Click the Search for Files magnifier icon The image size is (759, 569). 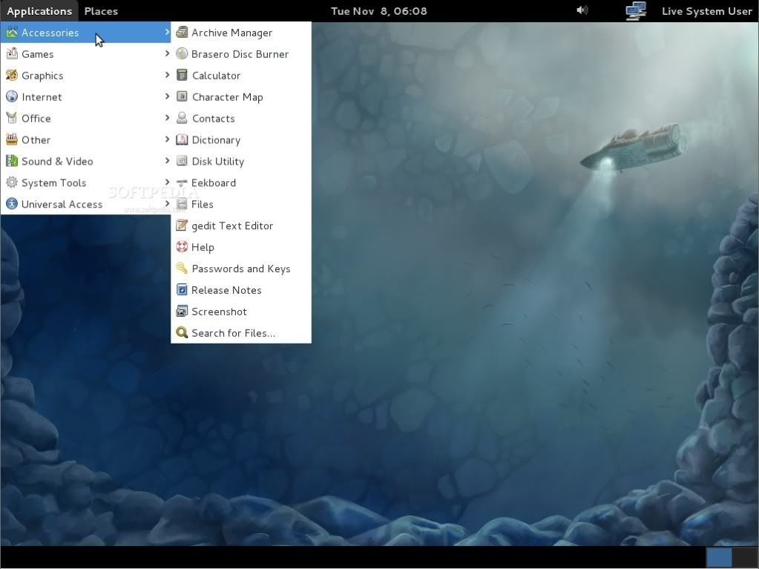(x=182, y=333)
